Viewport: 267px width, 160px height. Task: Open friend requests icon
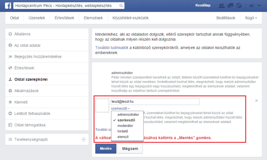[x=221, y=6]
